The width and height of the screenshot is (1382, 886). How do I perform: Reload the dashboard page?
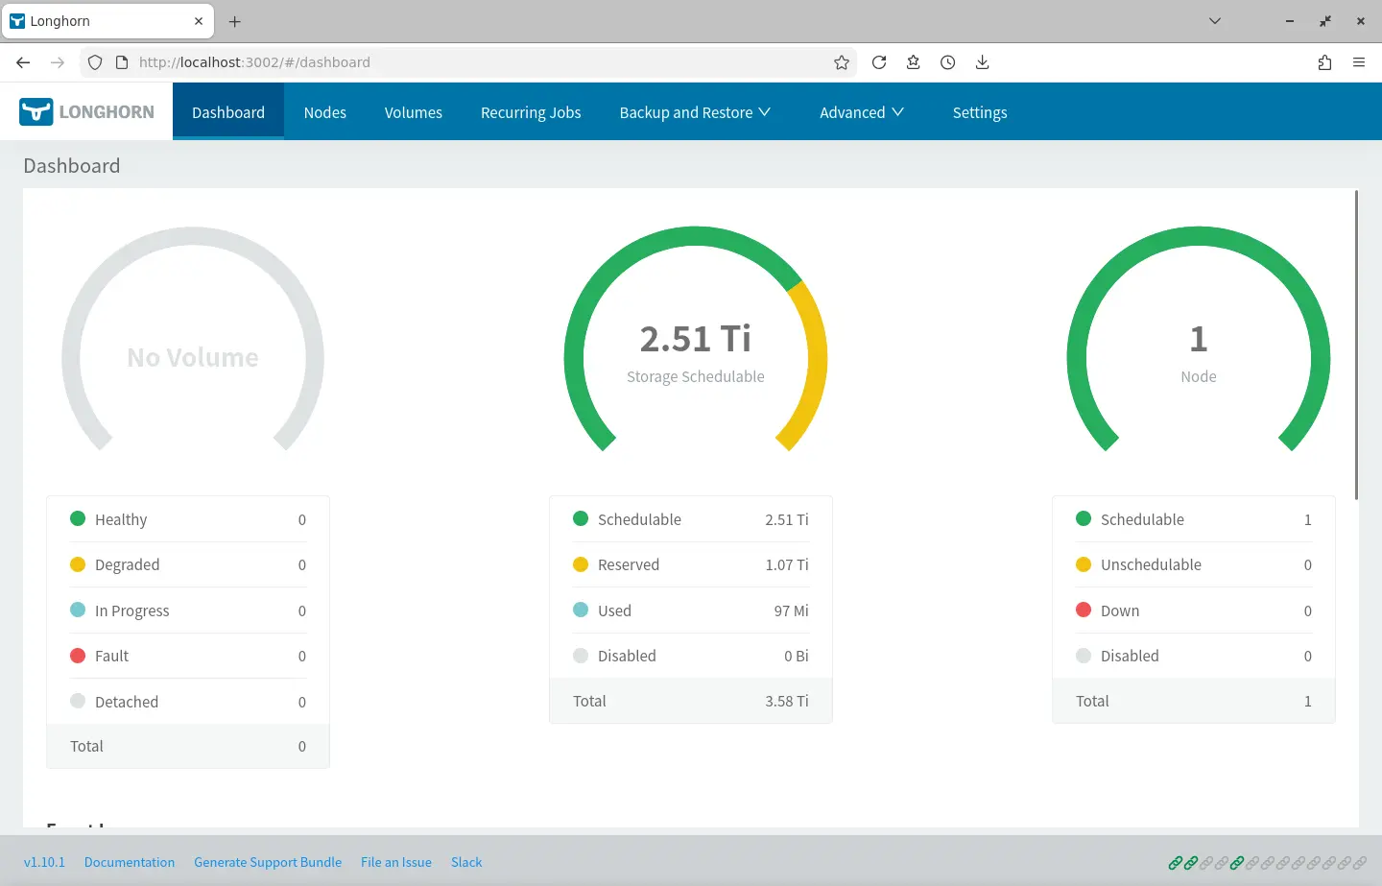point(879,62)
